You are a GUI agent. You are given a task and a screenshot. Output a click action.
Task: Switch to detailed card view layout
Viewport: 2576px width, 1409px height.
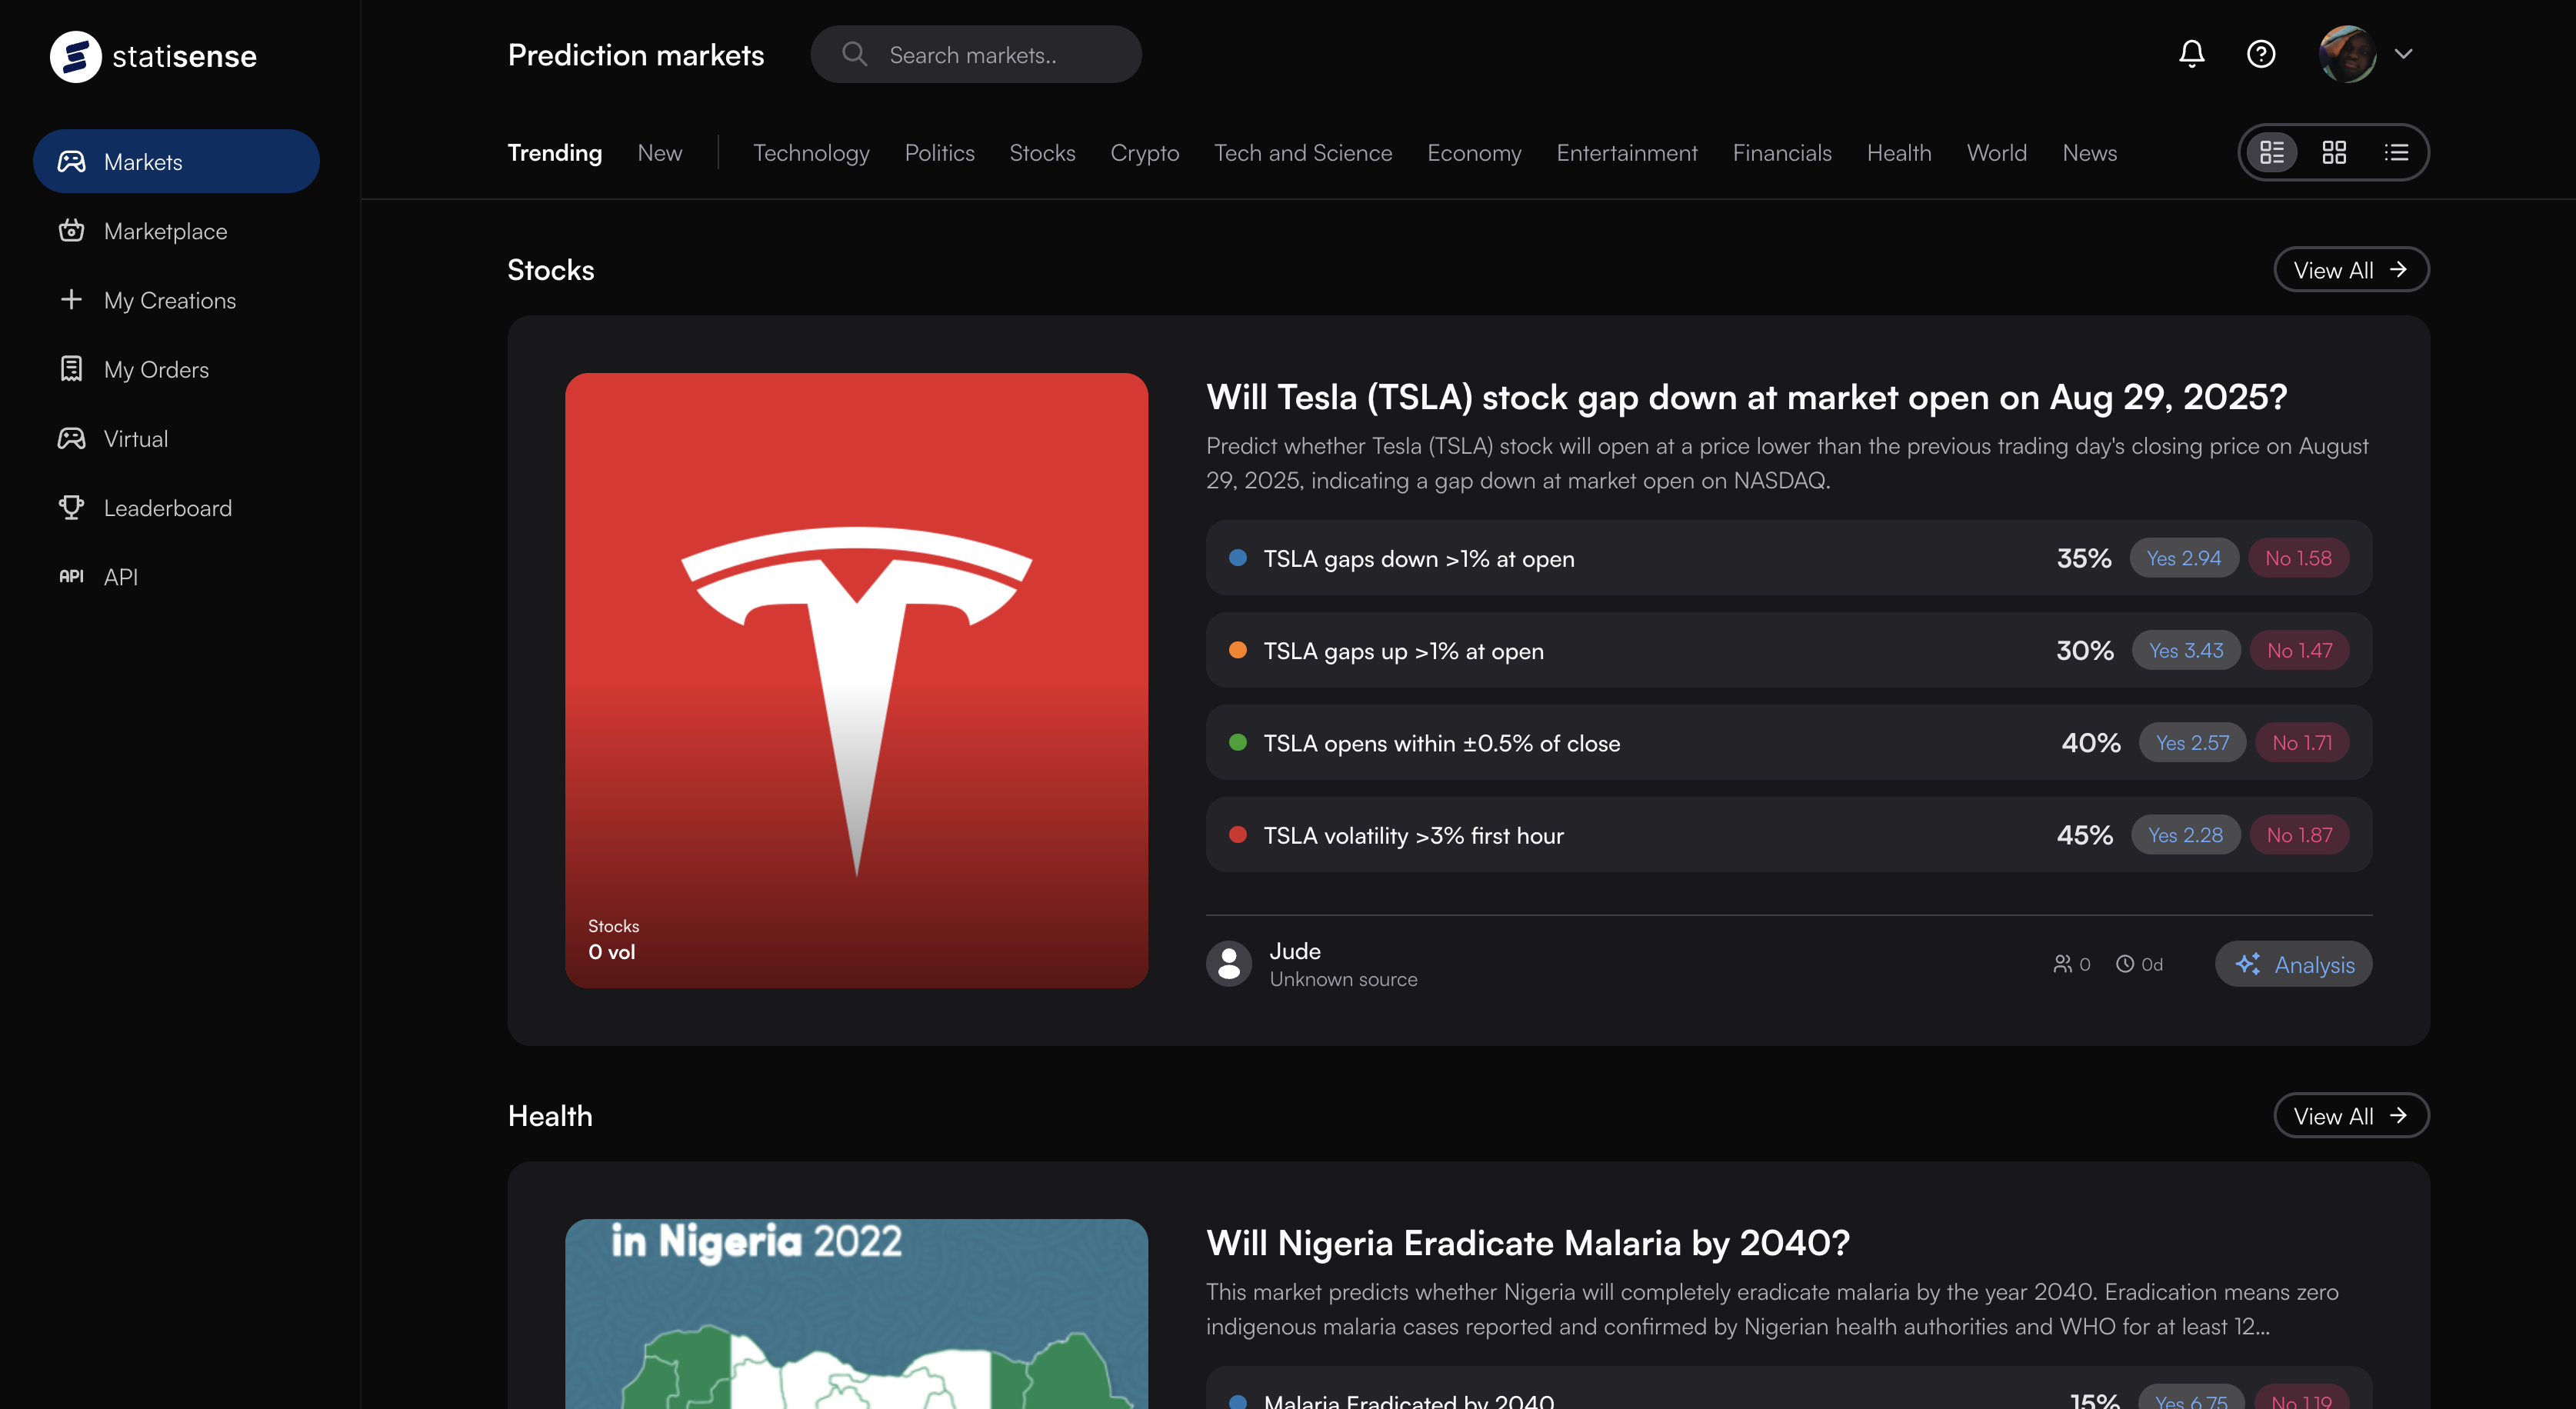[2272, 152]
